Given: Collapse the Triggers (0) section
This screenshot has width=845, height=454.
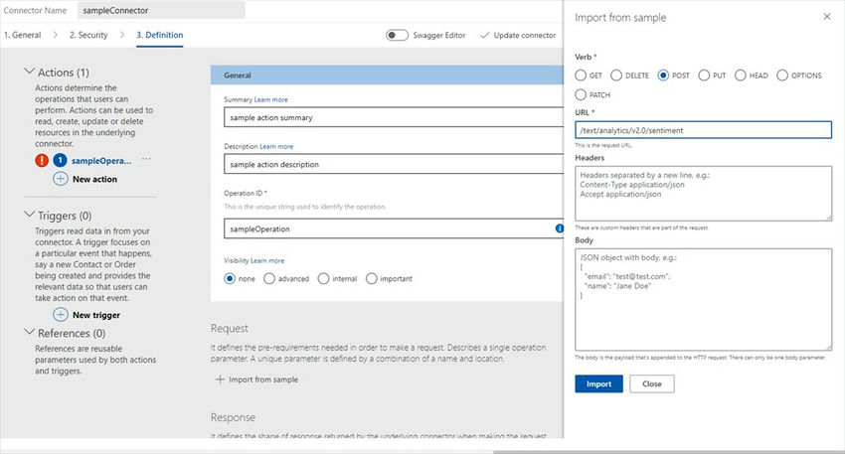Looking at the screenshot, I should 29,215.
